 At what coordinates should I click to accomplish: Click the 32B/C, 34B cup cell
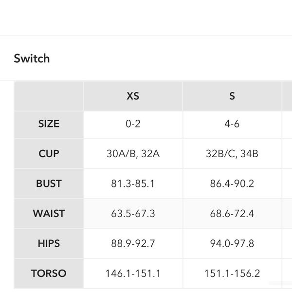[232, 154]
